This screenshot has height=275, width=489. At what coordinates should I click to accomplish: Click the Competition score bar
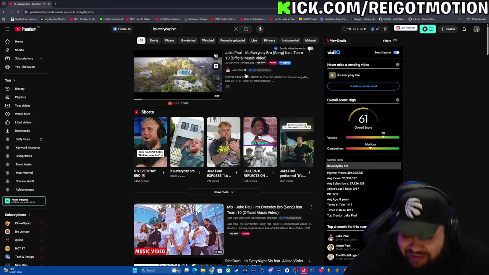point(372,149)
